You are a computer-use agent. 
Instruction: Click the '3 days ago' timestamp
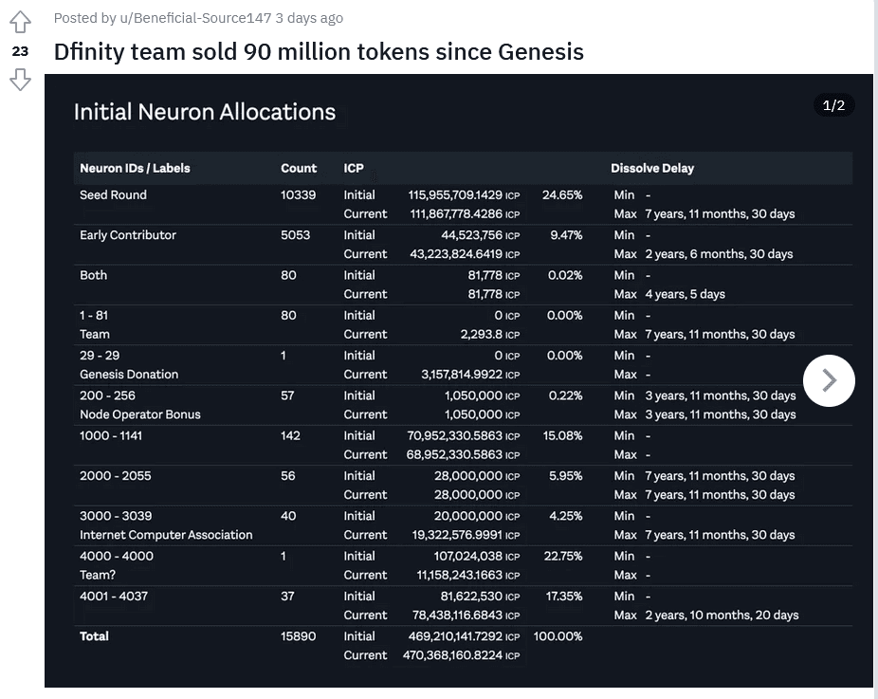click(x=309, y=18)
